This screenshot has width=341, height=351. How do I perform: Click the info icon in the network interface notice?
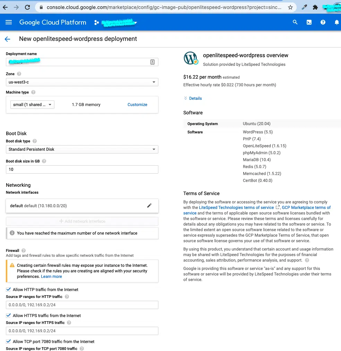[12, 233]
